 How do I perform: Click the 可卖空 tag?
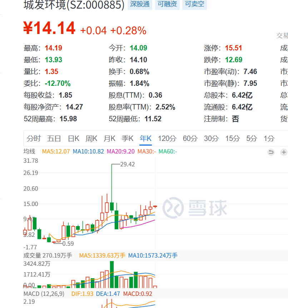click(x=195, y=4)
